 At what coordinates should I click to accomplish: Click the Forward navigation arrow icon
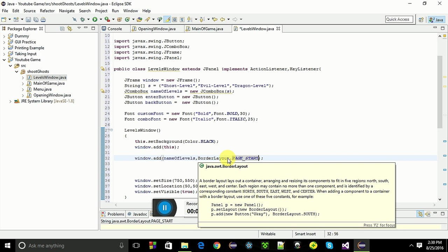click(235, 19)
